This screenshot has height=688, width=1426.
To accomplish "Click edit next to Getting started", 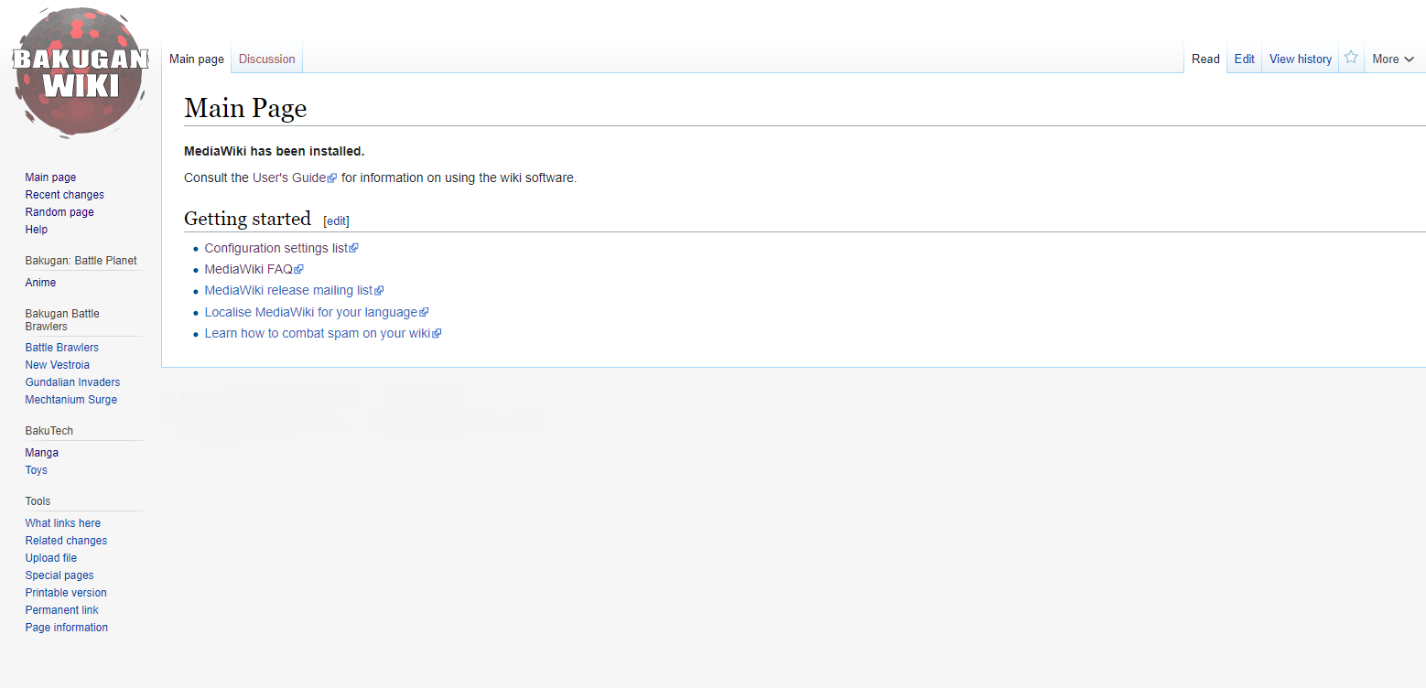I will 336,220.
